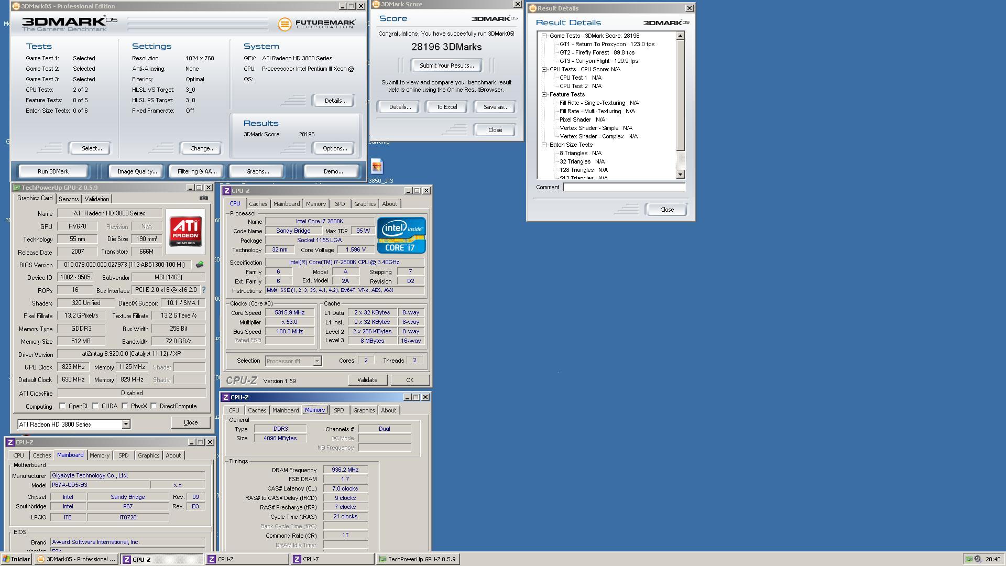This screenshot has width=1006, height=566.
Task: Click the Close button in Result Details
Action: [667, 210]
